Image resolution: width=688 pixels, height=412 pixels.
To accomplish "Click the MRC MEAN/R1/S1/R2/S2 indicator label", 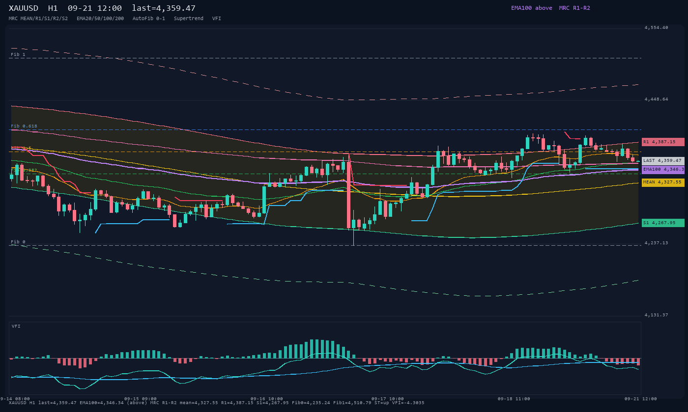I will [38, 19].
